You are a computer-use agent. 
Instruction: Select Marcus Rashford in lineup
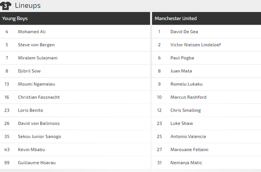tap(188, 97)
